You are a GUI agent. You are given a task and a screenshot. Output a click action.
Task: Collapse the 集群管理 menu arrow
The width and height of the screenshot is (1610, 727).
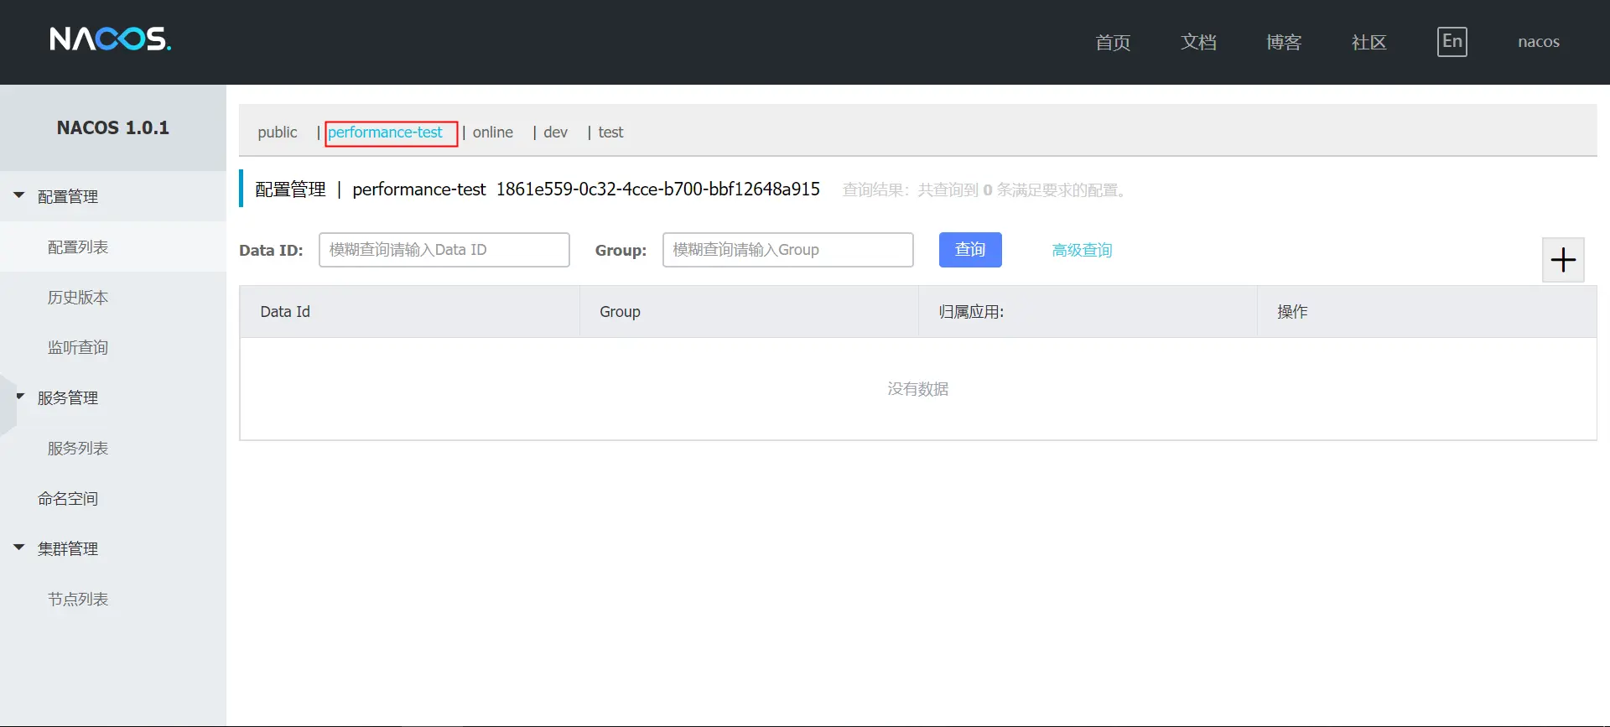tap(19, 548)
